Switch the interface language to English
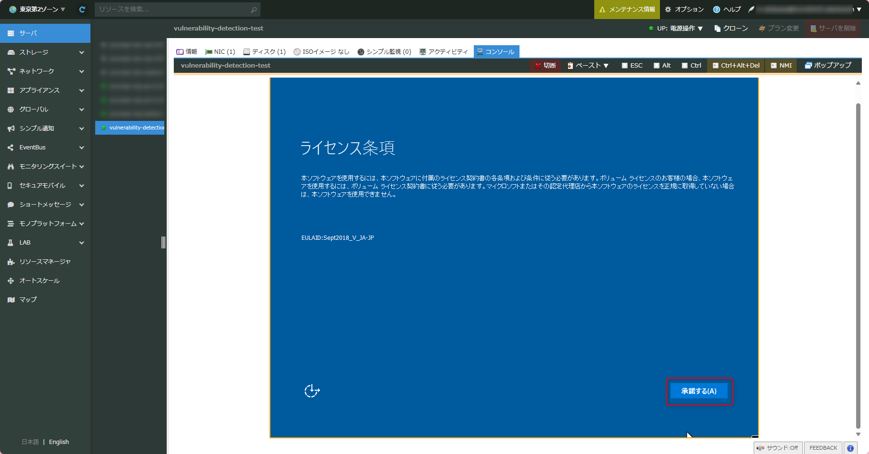 coord(59,442)
